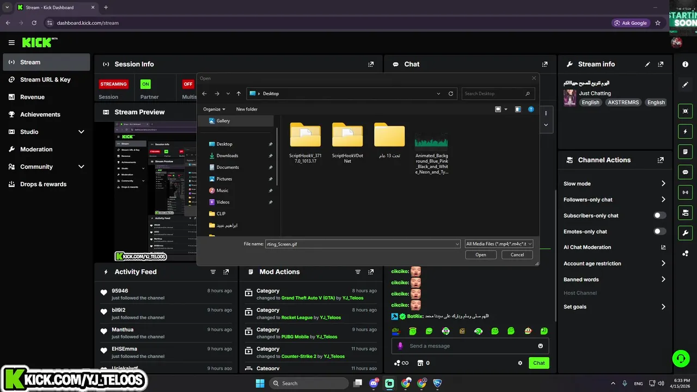Click Ask Google button in address bar
This screenshot has height=392, width=697.
[x=631, y=23]
